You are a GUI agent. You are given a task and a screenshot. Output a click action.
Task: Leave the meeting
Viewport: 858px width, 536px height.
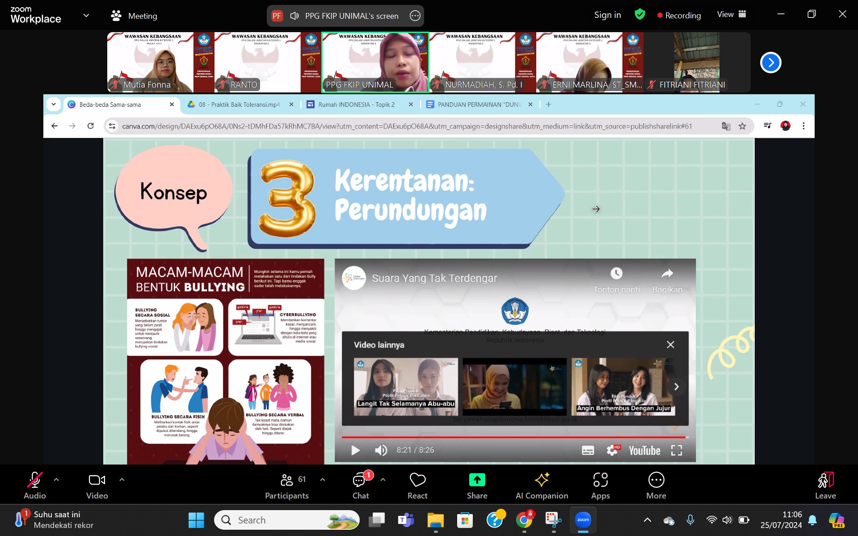(825, 486)
